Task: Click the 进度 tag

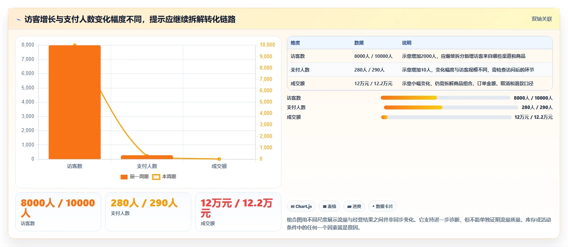Action: 354,206
